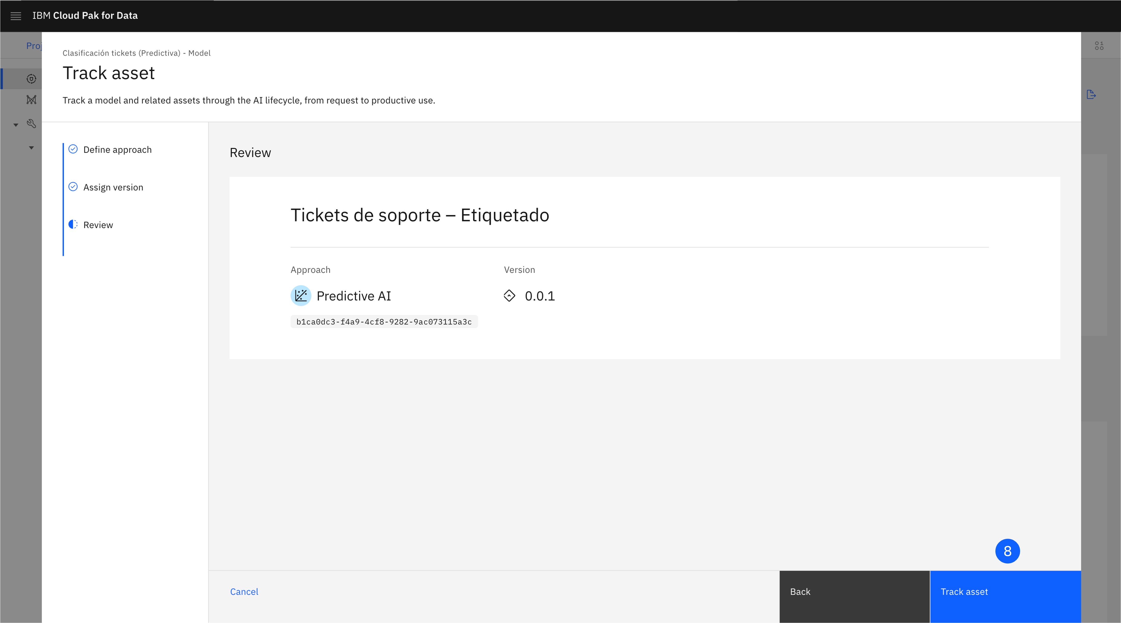Click the partially hidden Projects link

coord(34,46)
